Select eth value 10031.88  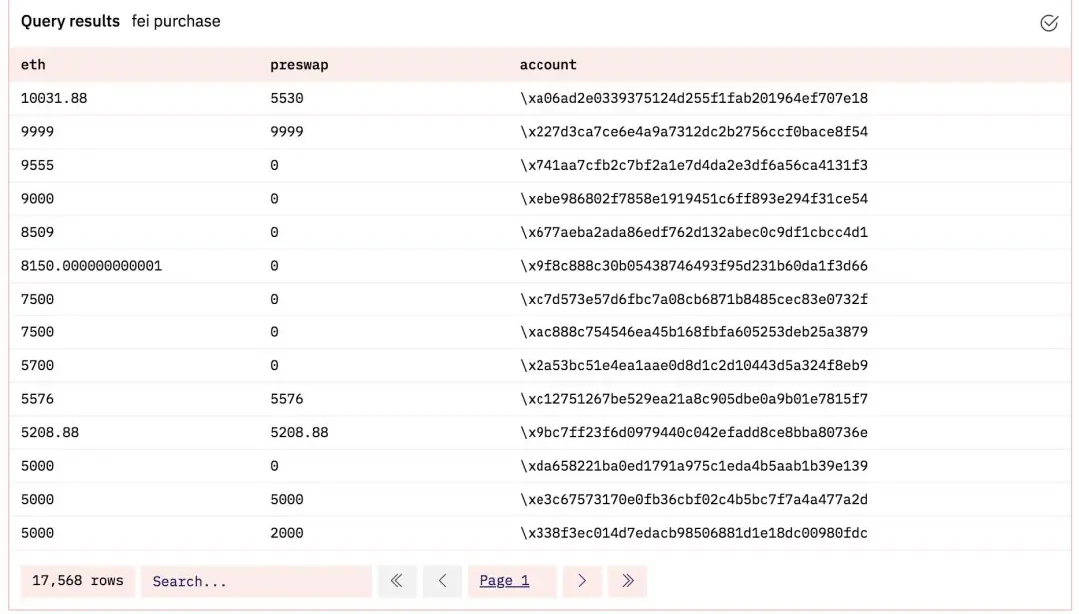pos(54,98)
